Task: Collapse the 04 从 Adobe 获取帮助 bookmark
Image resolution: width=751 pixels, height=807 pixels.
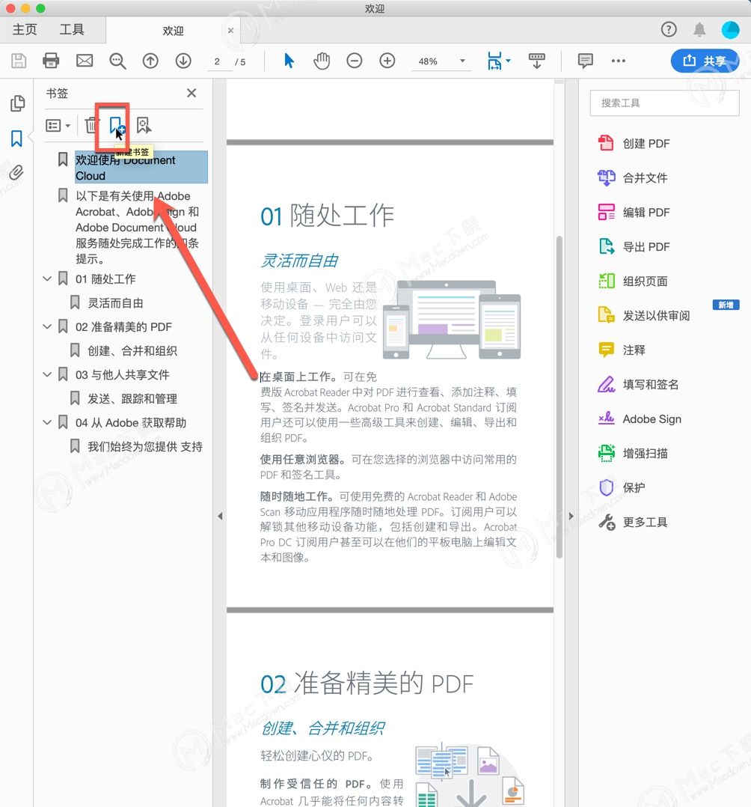Action: [x=47, y=422]
